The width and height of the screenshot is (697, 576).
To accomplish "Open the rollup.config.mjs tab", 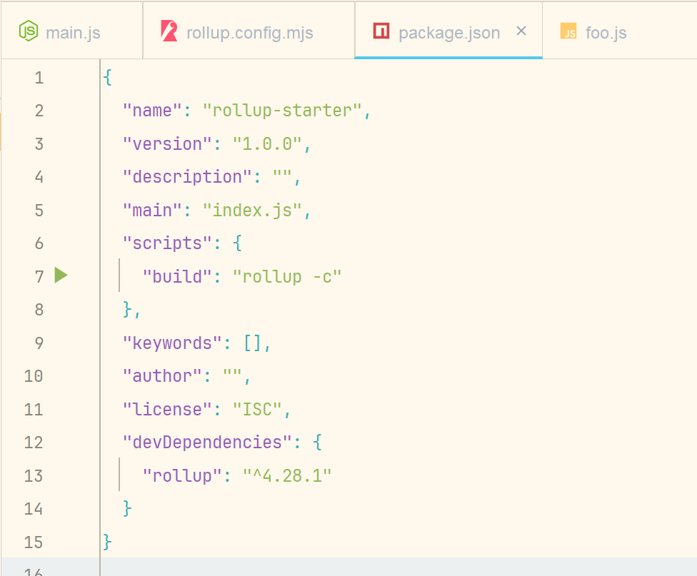I will (249, 31).
